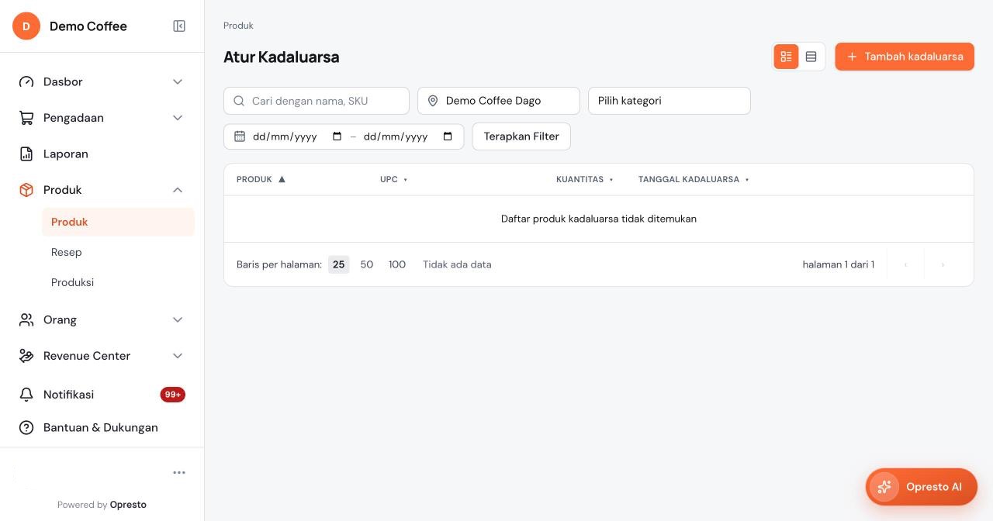Expand the Dasbor chevron
Screen dimensions: 993x521
pyautogui.click(x=178, y=81)
